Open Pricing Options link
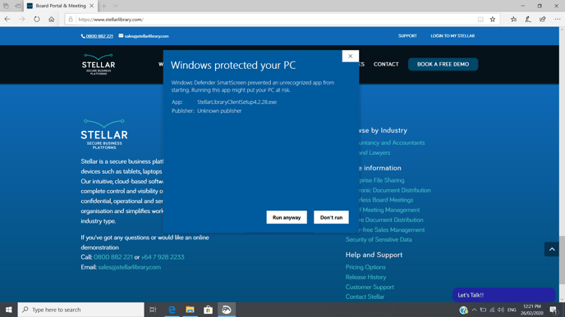The height and width of the screenshot is (317, 565). tap(365, 267)
